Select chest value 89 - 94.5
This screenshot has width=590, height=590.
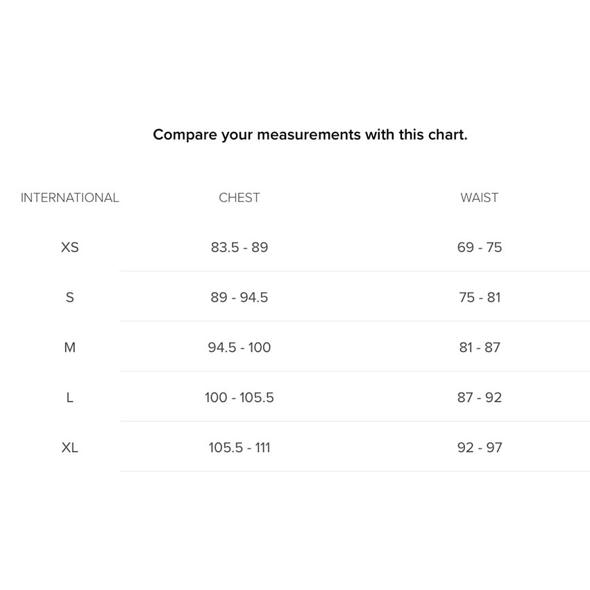(239, 297)
